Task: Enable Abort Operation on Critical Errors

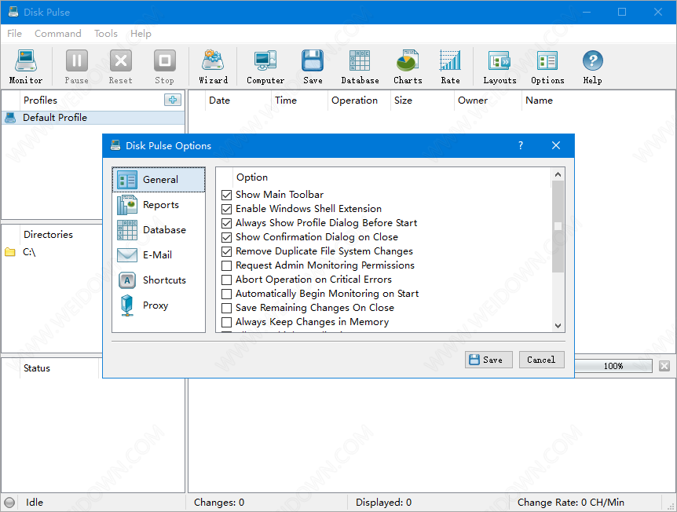Action: [226, 280]
